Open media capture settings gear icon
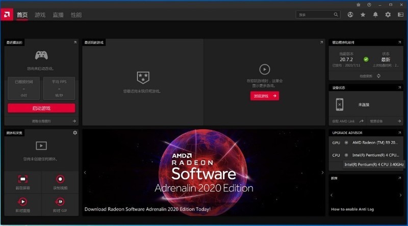 pyautogui.click(x=75, y=133)
